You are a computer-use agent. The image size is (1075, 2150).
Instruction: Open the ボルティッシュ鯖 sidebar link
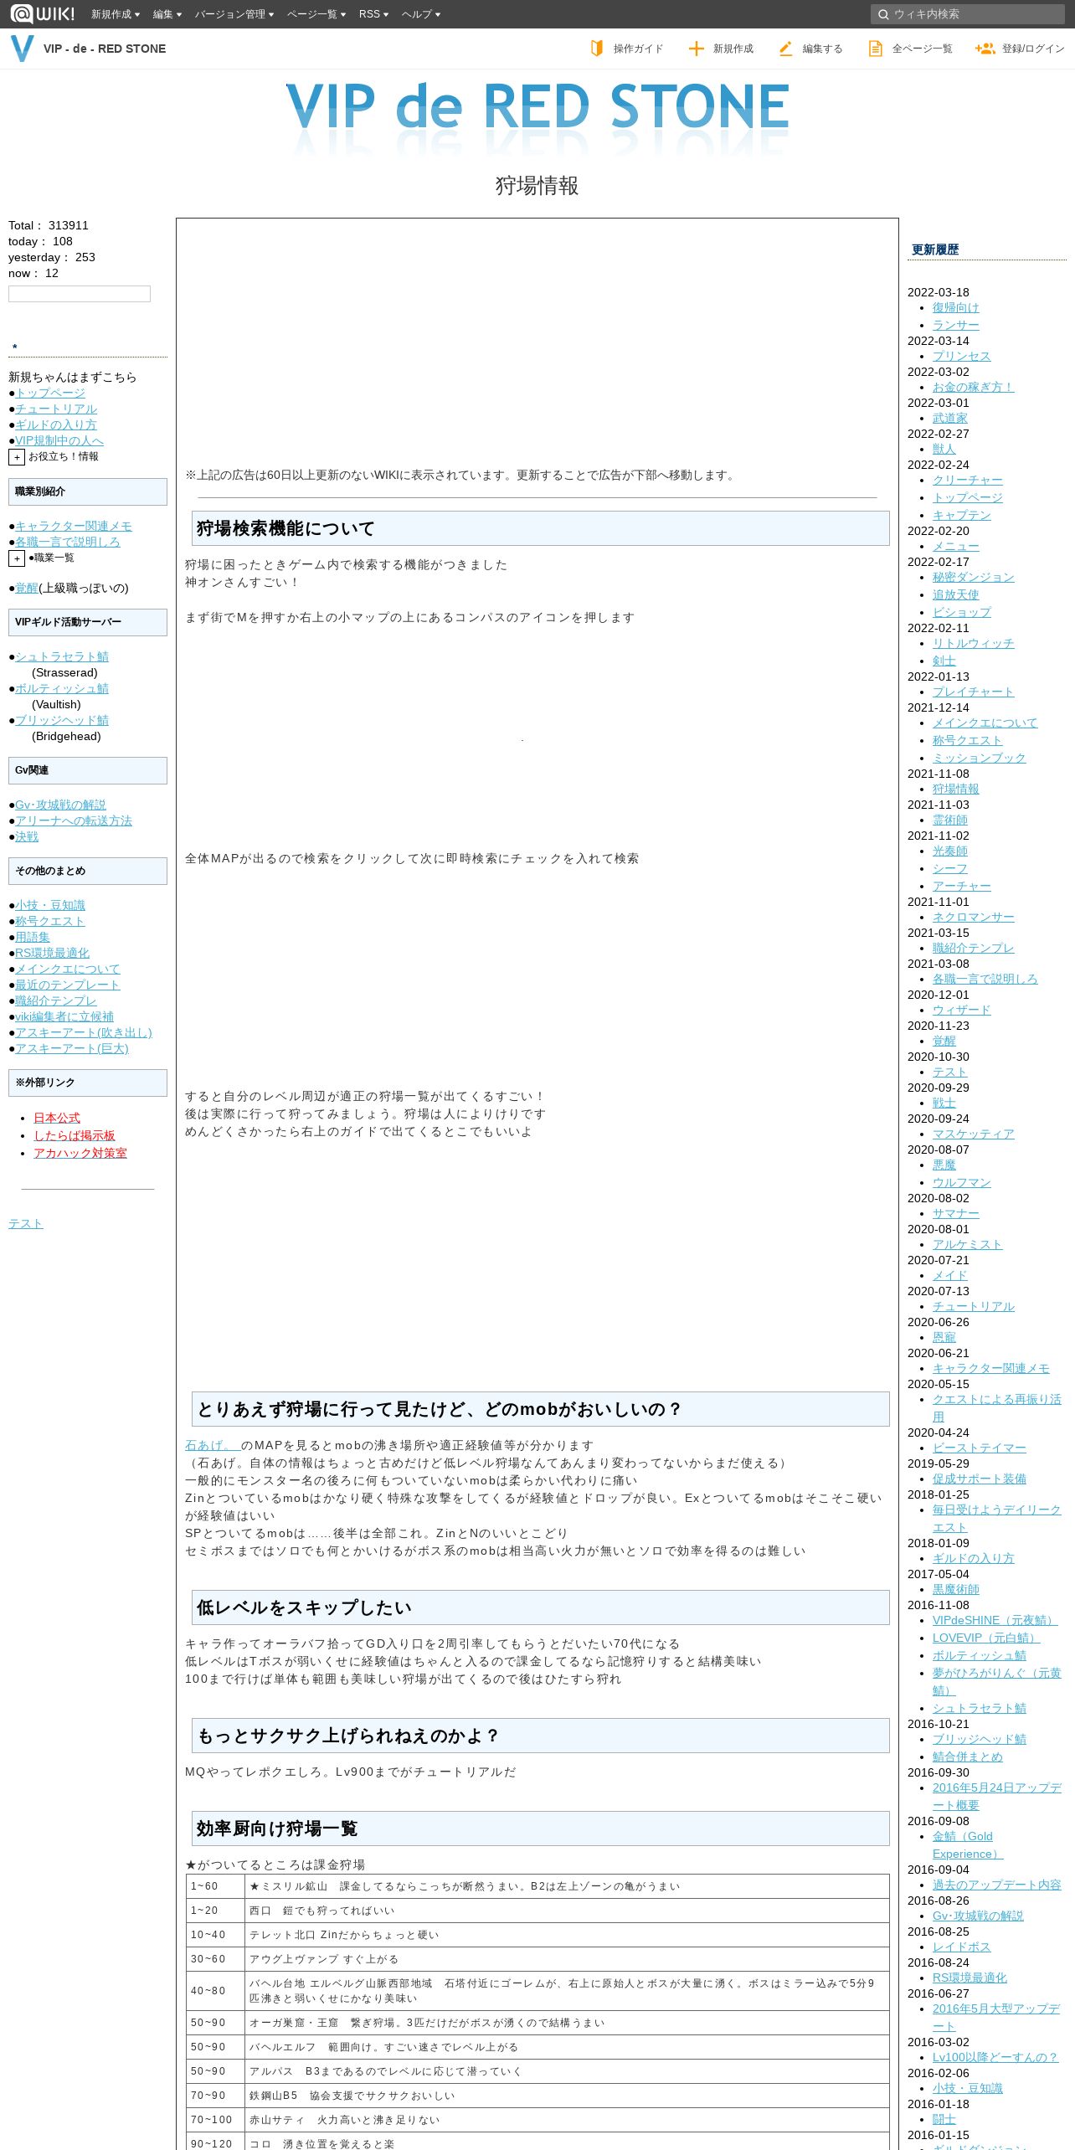coord(62,688)
